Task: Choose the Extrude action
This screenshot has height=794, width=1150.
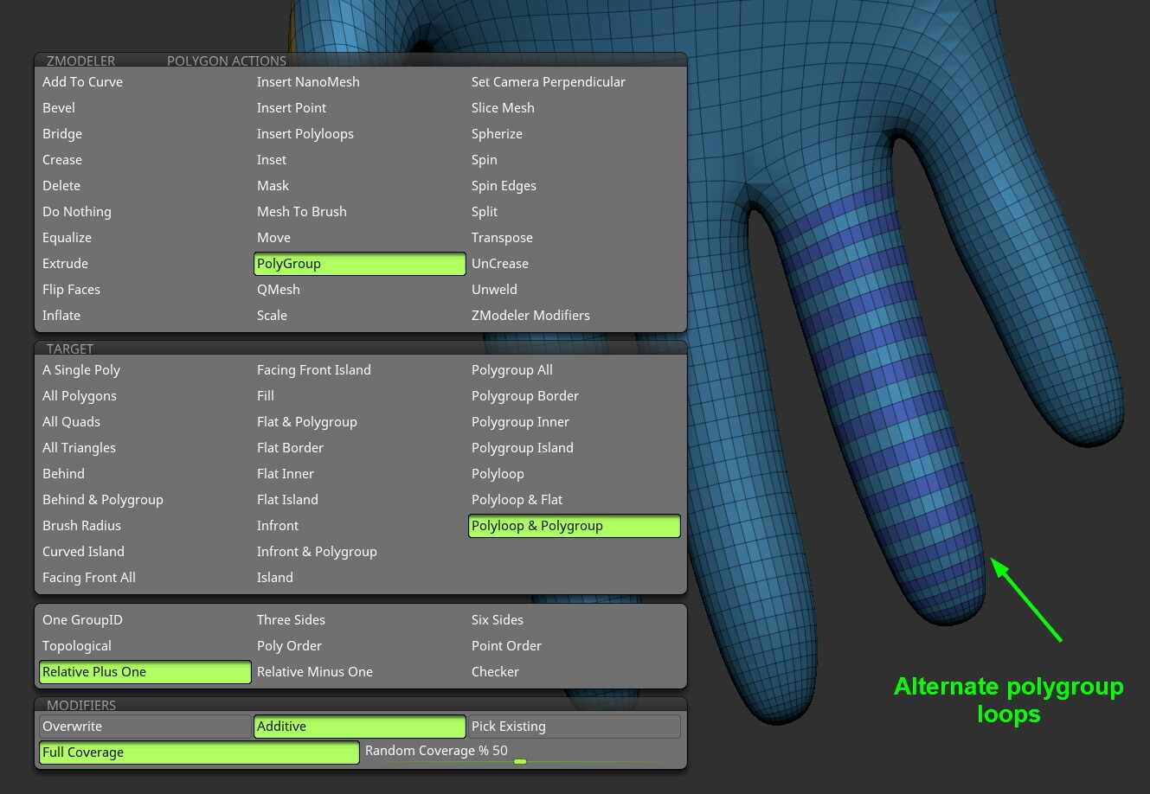Action: (65, 264)
